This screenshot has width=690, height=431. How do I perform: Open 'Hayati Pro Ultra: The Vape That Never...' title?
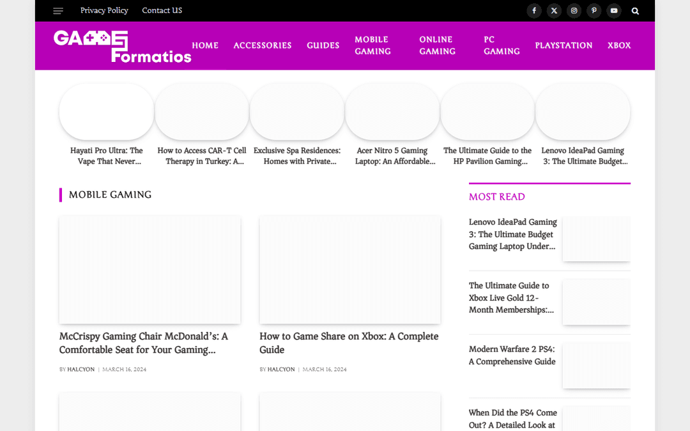(x=107, y=156)
